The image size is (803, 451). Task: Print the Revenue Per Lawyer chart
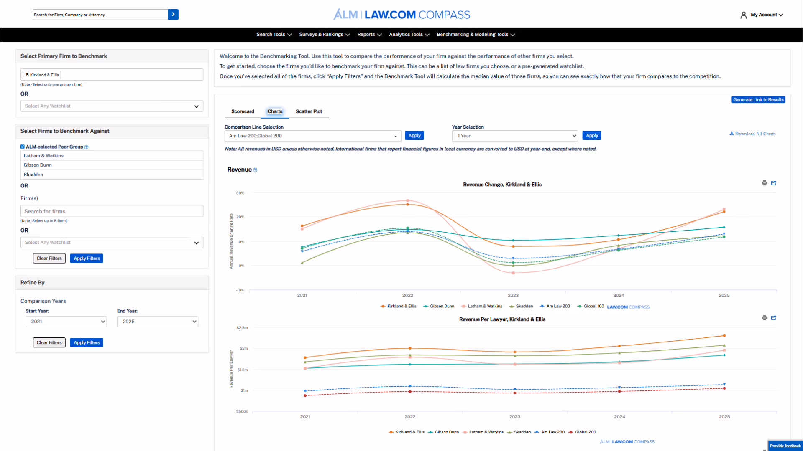tap(765, 318)
